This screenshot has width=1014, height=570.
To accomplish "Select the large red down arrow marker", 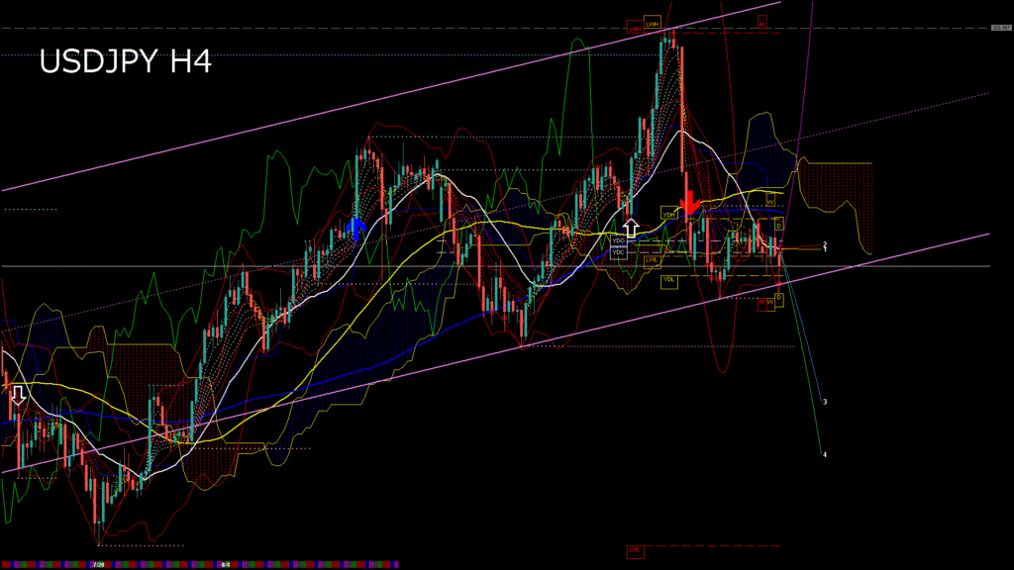I will click(690, 200).
